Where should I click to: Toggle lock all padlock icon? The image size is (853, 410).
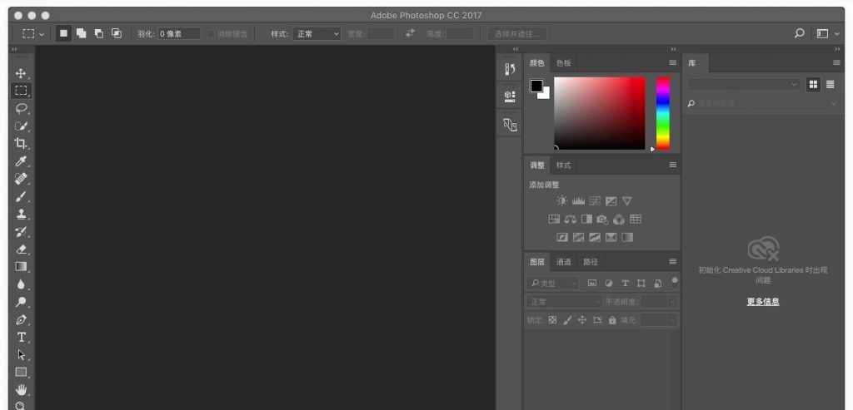[x=612, y=320]
